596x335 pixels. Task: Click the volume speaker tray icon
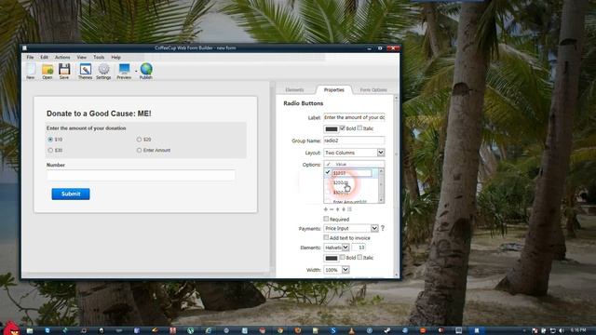[562, 331]
